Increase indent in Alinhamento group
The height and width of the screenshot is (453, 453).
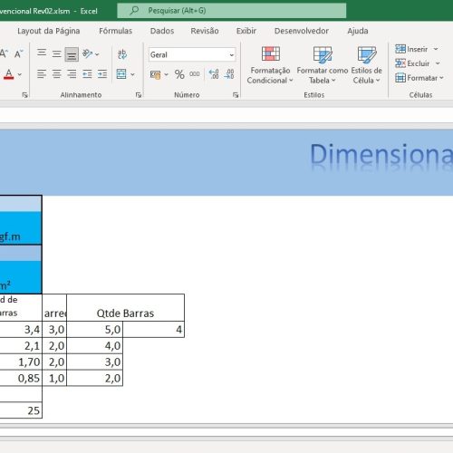pyautogui.click(x=102, y=74)
